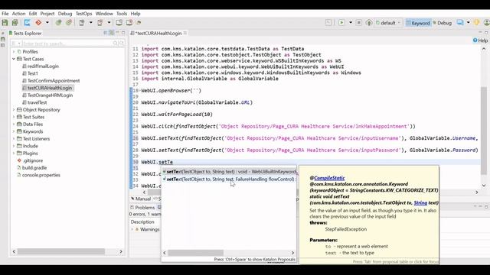Click the Run green play button
This screenshot has height=275, width=490.
coord(341,22)
